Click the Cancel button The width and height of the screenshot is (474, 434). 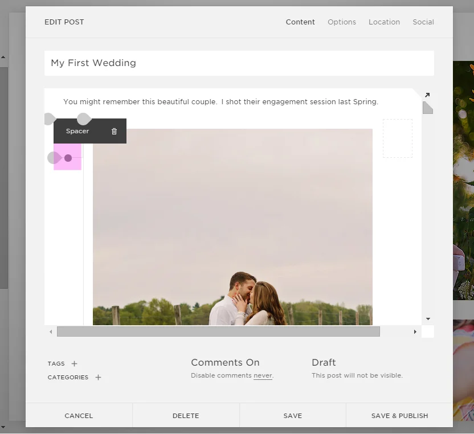click(79, 416)
